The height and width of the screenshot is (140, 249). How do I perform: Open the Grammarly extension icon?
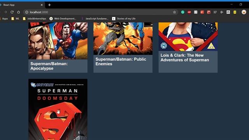coord(182,12)
